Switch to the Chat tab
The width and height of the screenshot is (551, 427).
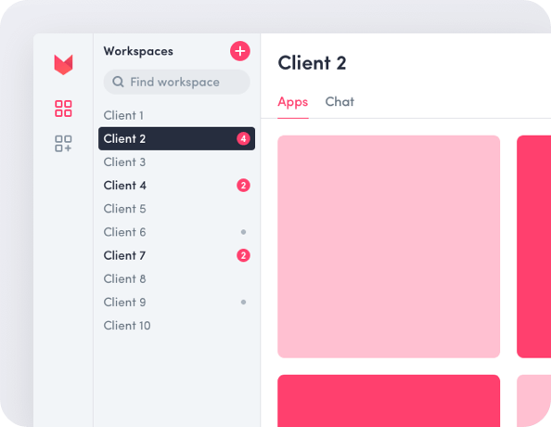click(340, 102)
